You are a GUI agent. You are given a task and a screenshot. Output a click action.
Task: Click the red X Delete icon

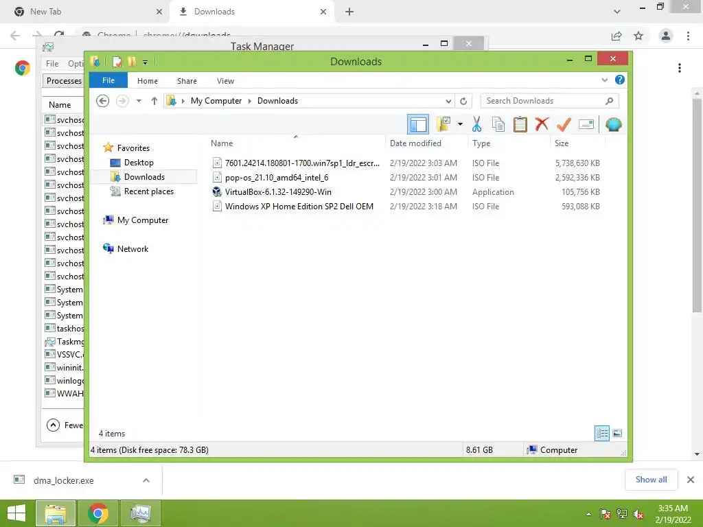point(542,124)
